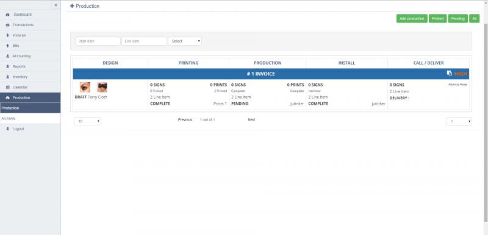Navigate to Accounting
The height and width of the screenshot is (235, 488).
[30, 56]
